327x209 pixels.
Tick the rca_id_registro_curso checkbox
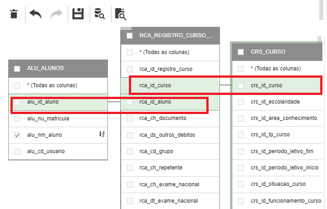click(130, 69)
